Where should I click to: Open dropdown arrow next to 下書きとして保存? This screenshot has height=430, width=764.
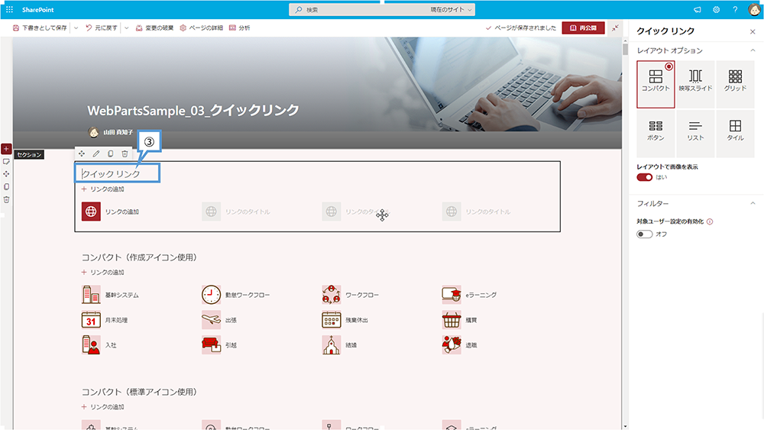[76, 27]
